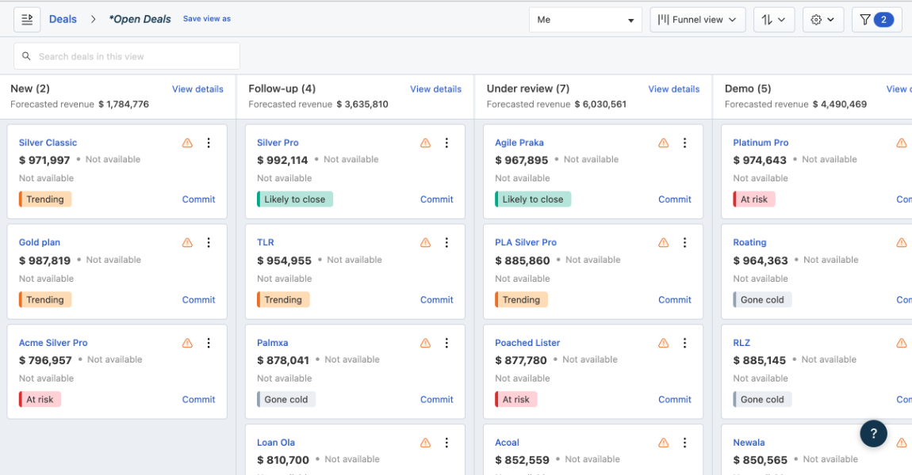Viewport: 912px width, 475px height.
Task: Open Loan Ola three-dot menu
Action: click(446, 443)
